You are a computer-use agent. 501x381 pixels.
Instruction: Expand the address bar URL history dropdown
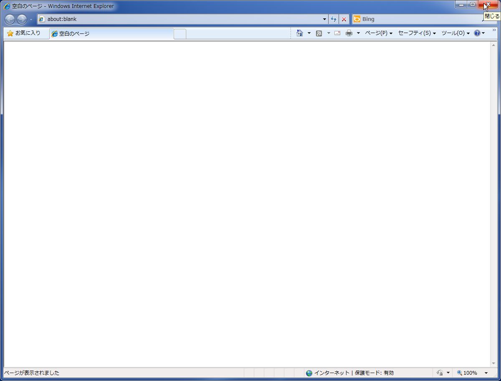[x=325, y=19]
